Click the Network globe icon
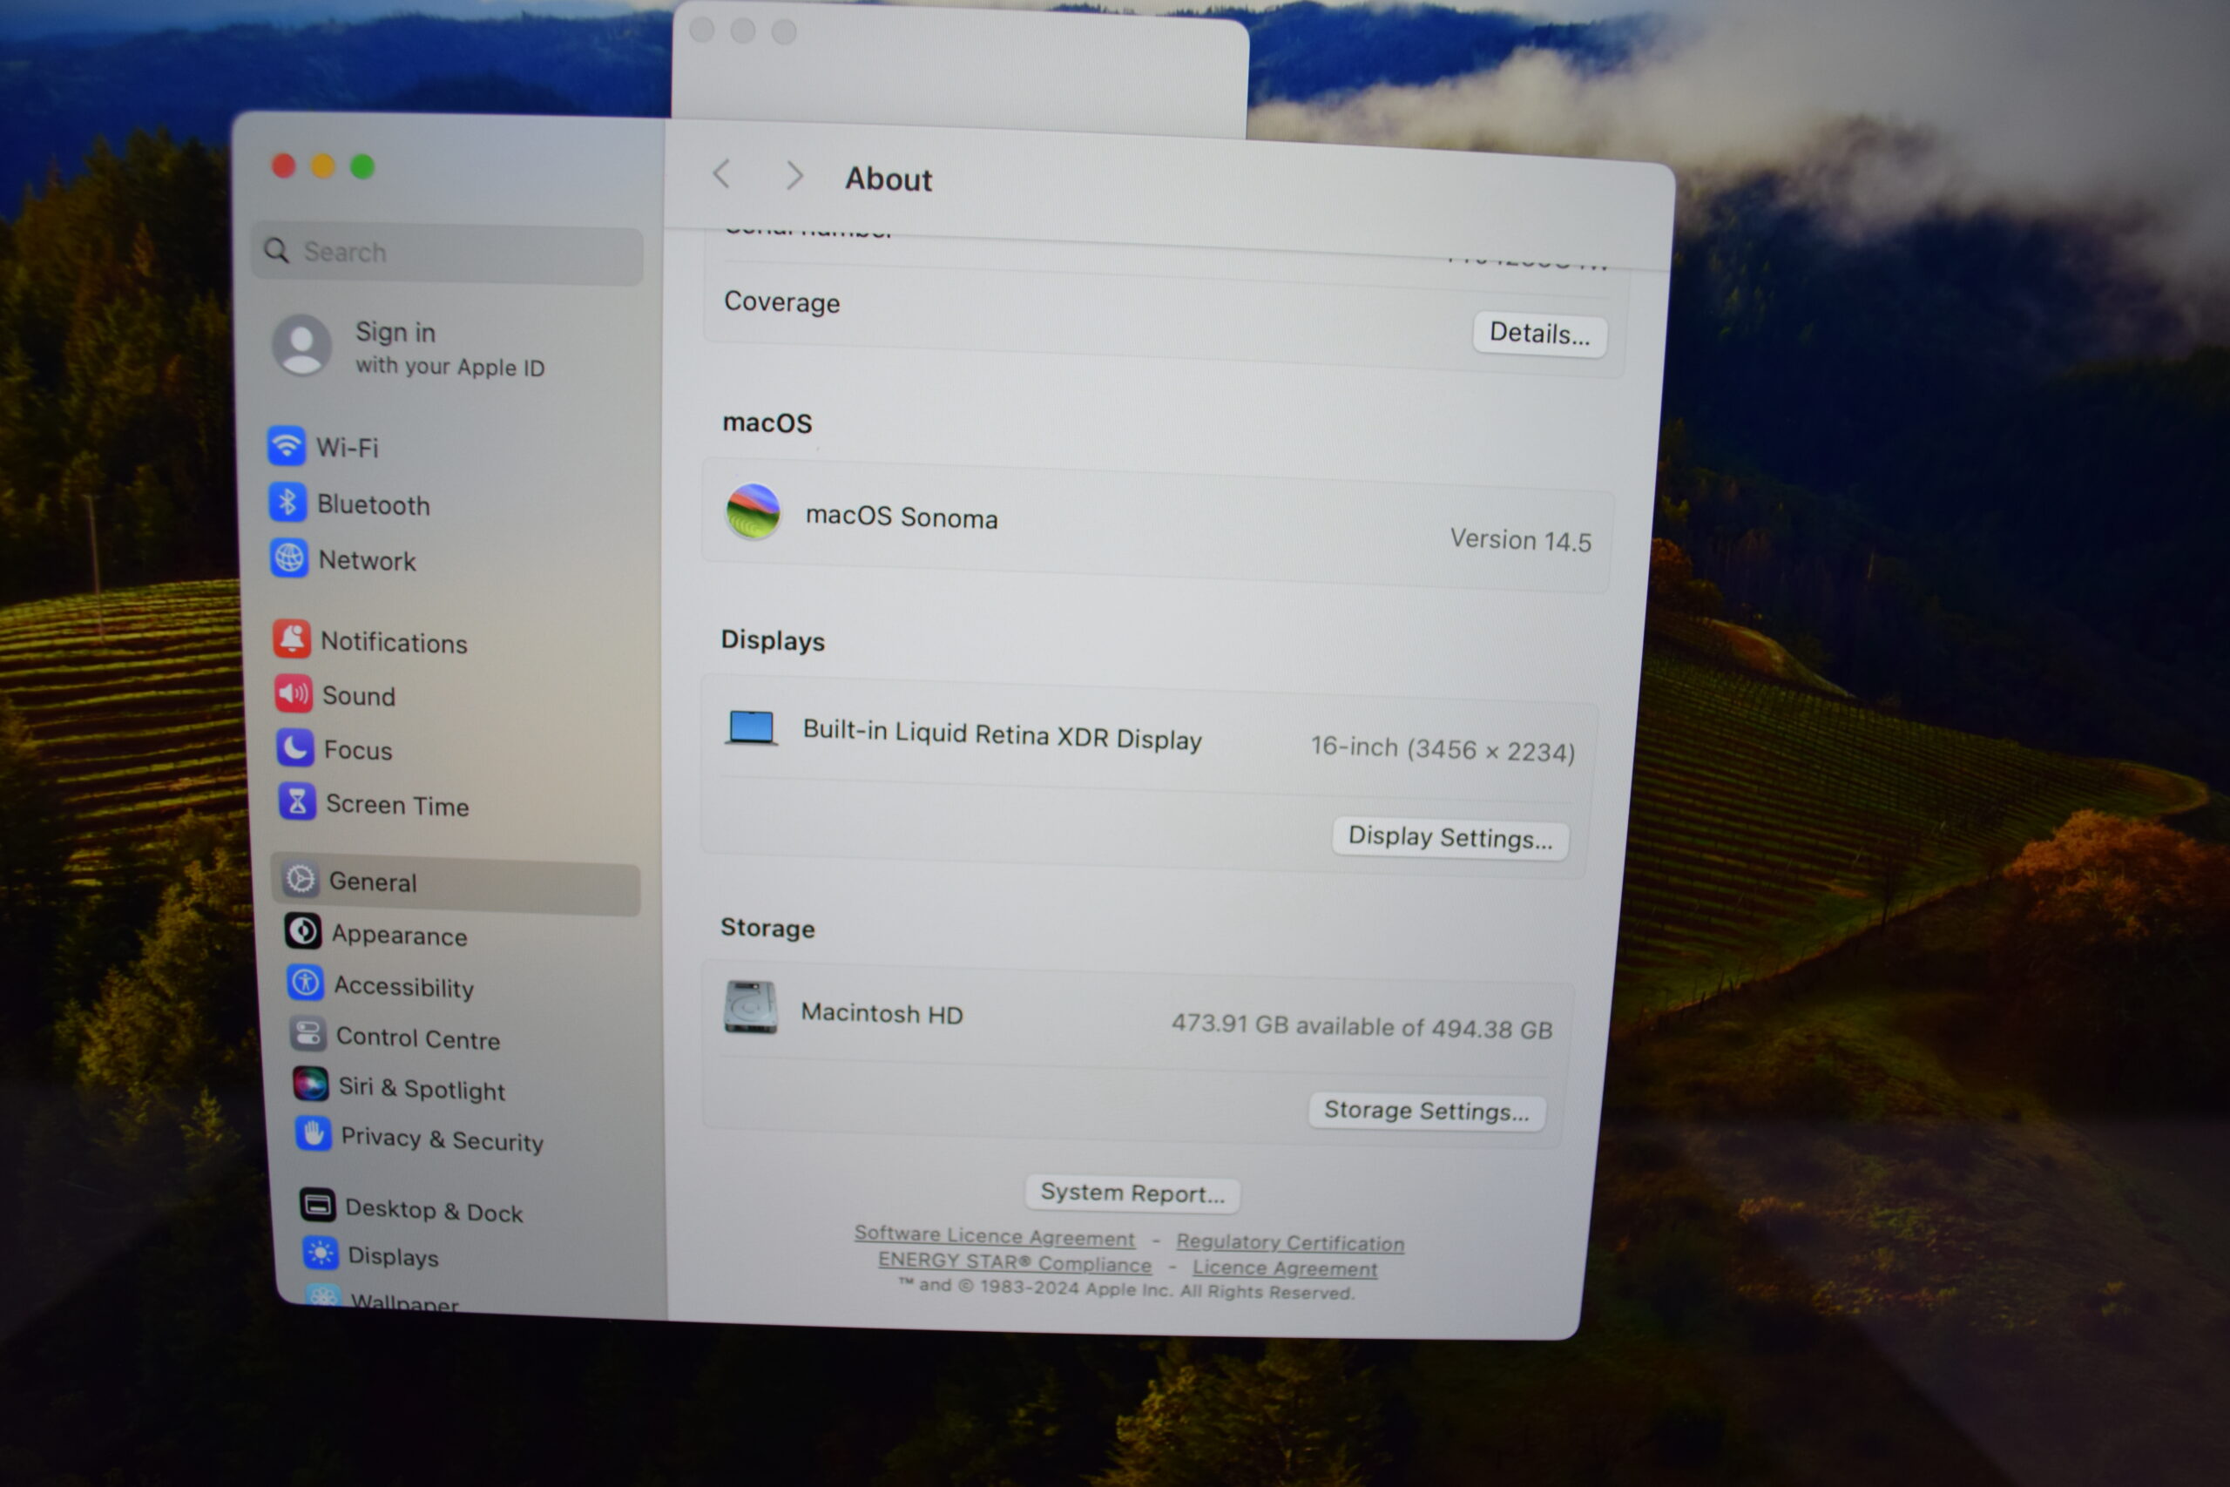This screenshot has width=2230, height=1487. pyautogui.click(x=289, y=558)
